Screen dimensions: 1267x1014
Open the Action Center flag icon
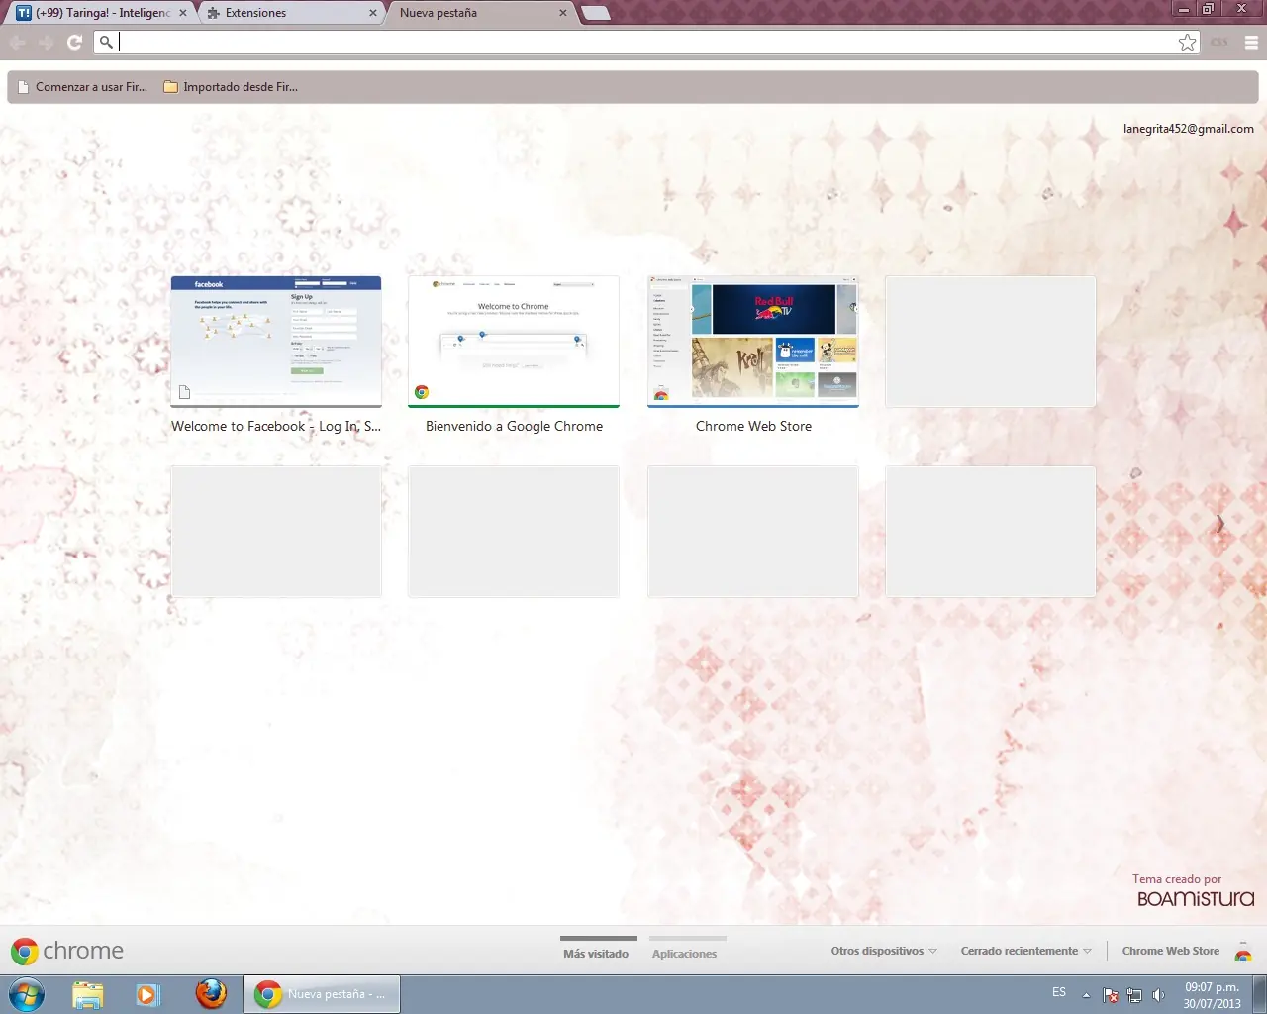(x=1111, y=995)
